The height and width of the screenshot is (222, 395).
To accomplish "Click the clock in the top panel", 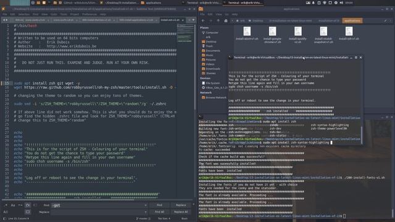I will (349, 2).
